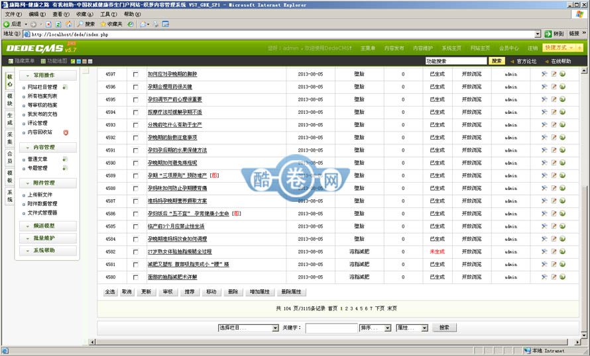This screenshot has width=590, height=356.
Task: Tick the checkbox for article 4595
Action: 135,100
